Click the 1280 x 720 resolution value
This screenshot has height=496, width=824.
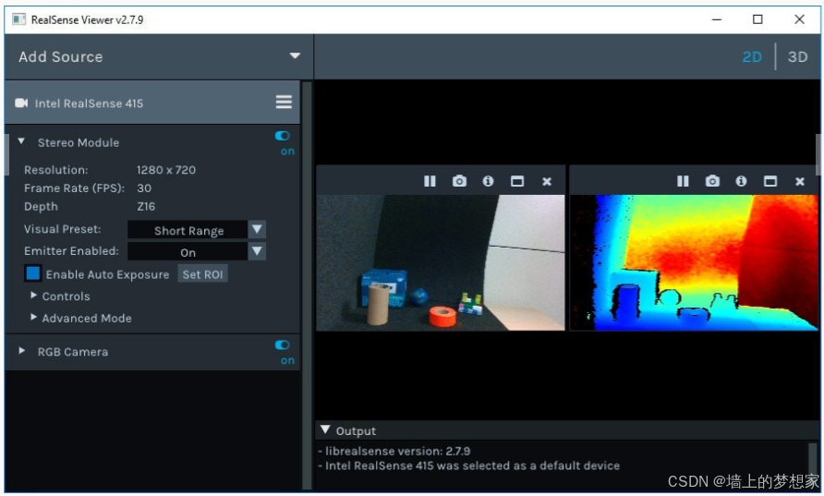pyautogui.click(x=166, y=170)
